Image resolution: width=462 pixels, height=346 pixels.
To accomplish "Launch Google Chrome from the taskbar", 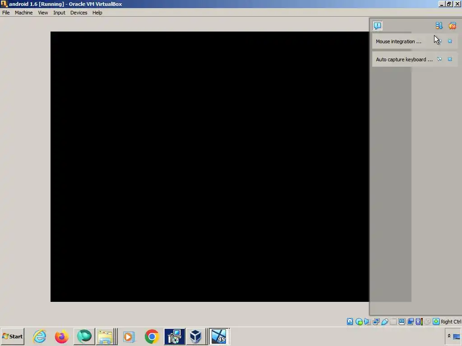I will click(152, 337).
